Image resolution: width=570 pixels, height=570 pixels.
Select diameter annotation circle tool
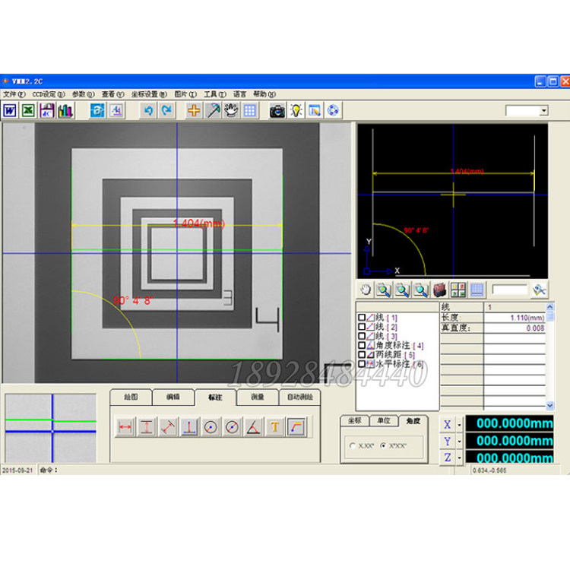(232, 427)
